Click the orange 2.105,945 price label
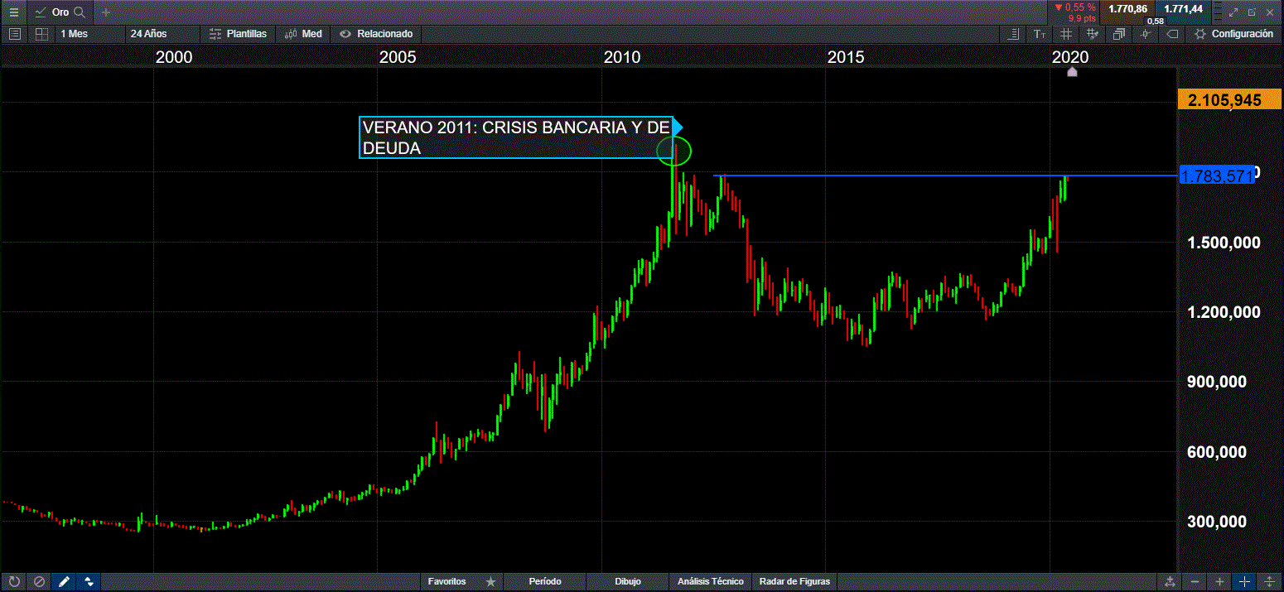 1224,100
